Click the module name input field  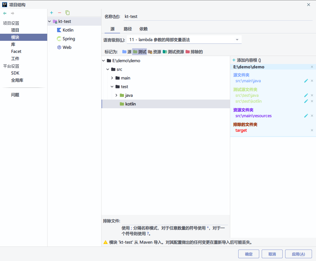[218, 17]
